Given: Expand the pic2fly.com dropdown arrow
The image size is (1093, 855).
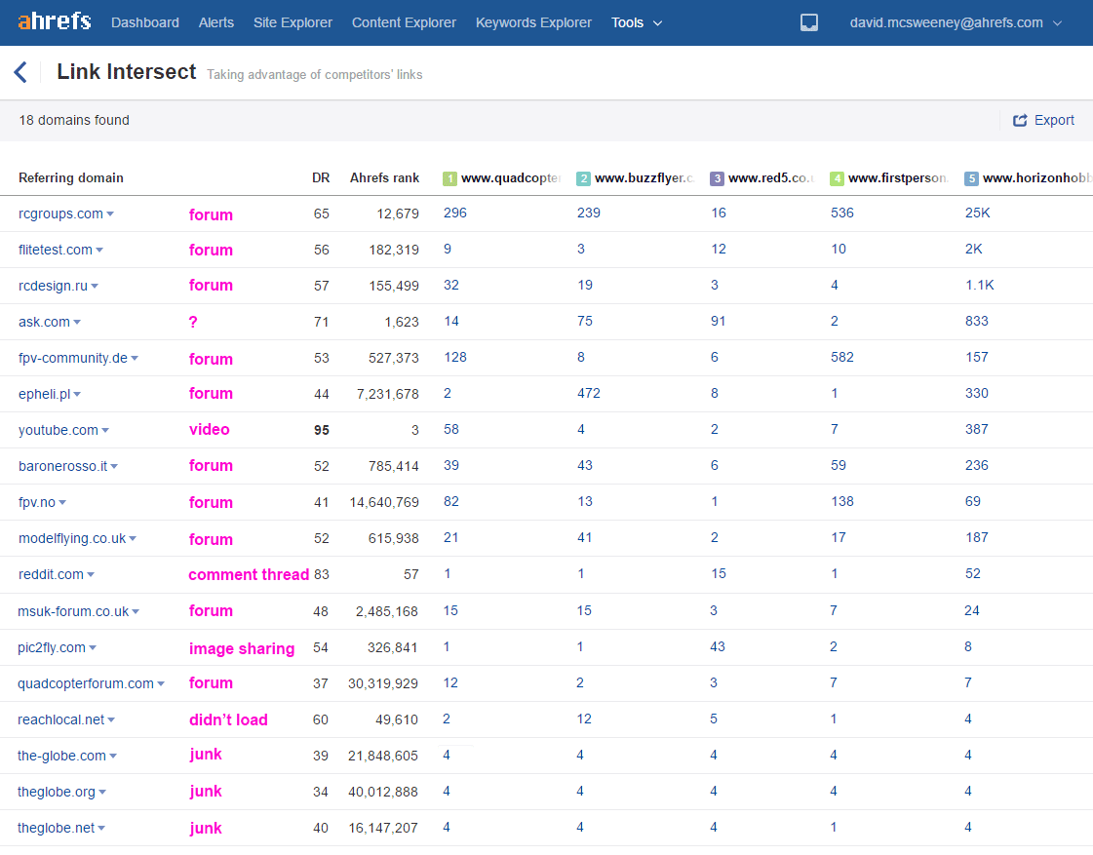Looking at the screenshot, I should [93, 648].
